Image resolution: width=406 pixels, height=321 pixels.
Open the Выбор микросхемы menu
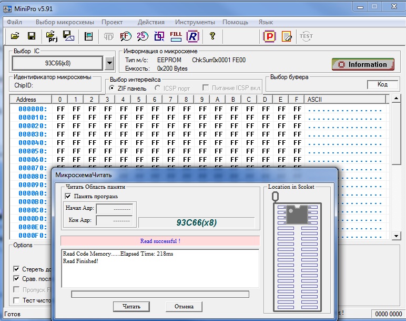pyautogui.click(x=65, y=22)
